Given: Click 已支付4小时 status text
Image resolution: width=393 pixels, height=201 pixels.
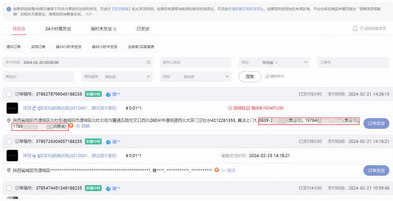Looking at the screenshot, I should (310, 188).
